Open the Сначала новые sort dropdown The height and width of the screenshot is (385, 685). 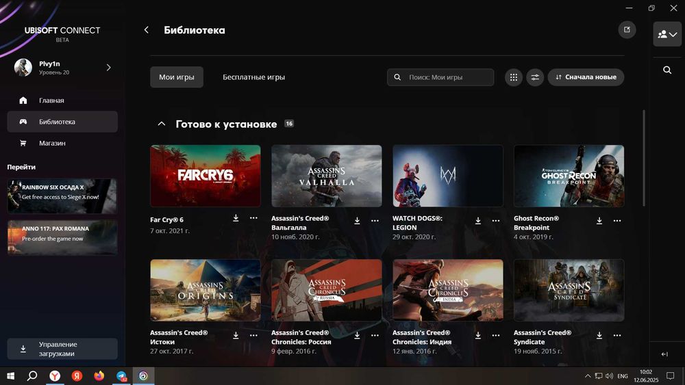(586, 77)
